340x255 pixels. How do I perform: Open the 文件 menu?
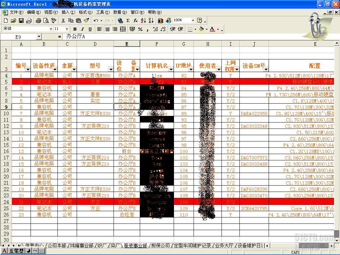coord(16,12)
